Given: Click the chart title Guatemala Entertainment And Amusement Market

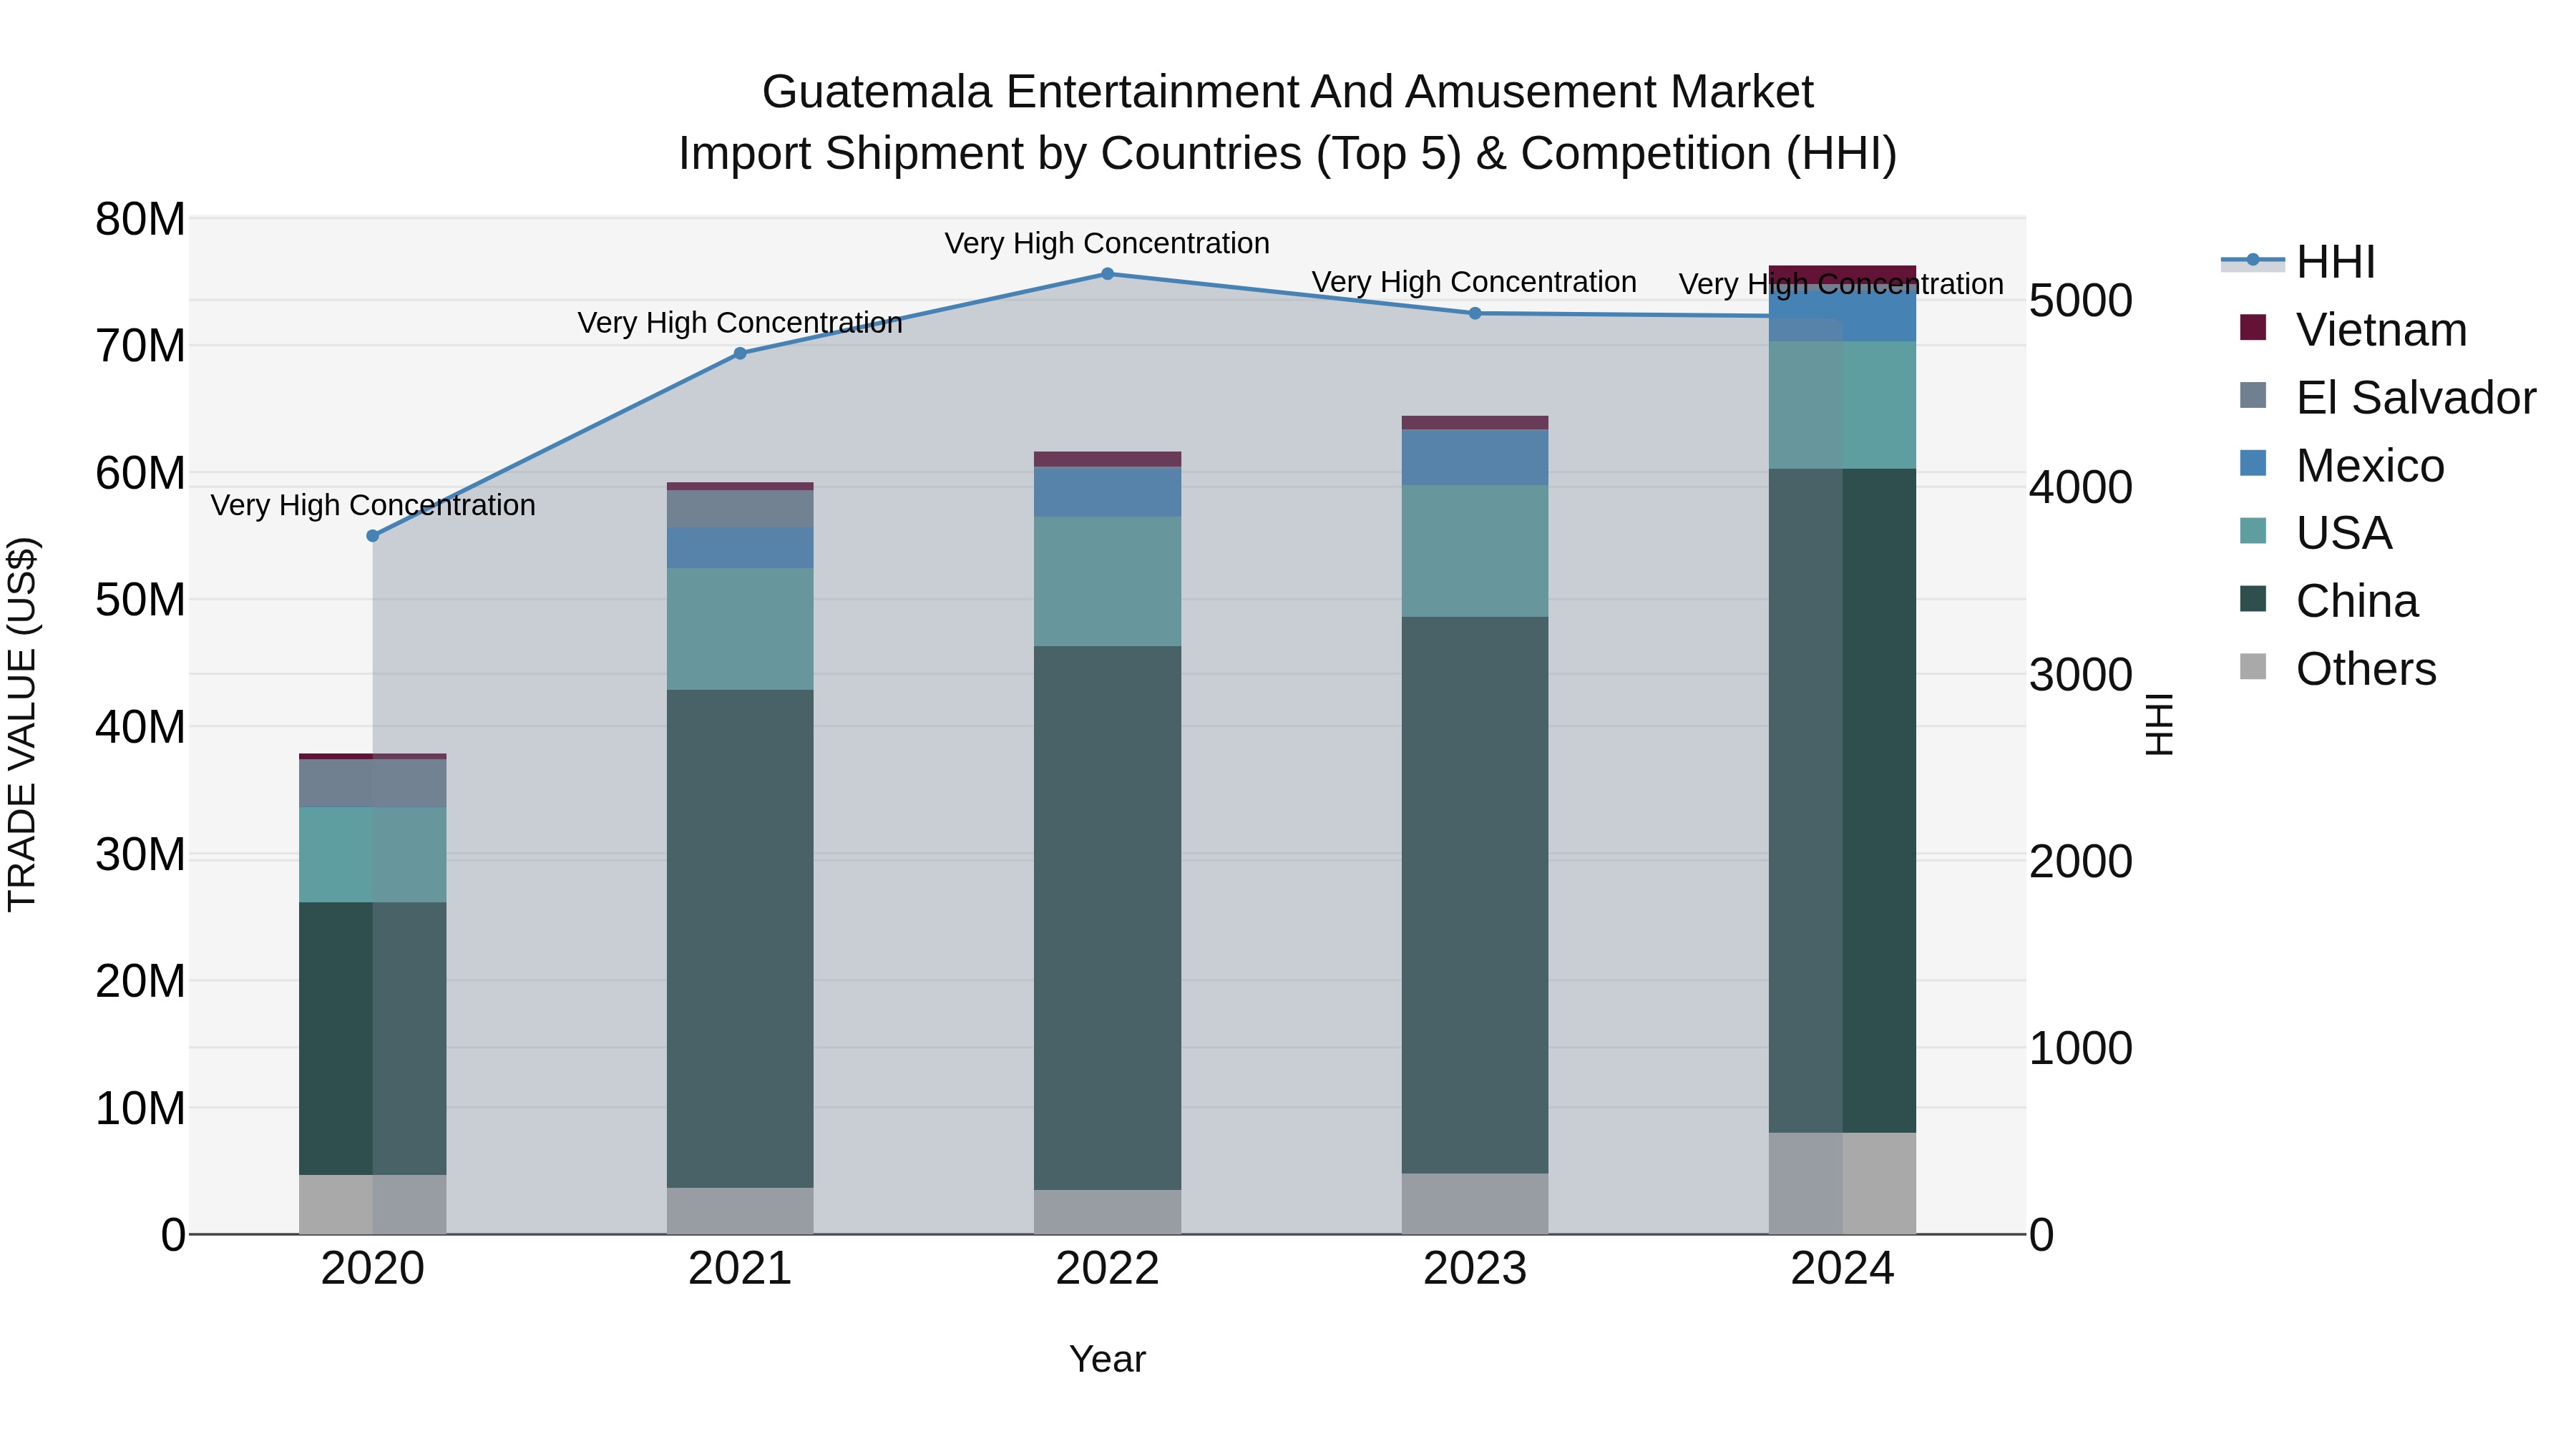Looking at the screenshot, I should (x=1288, y=92).
